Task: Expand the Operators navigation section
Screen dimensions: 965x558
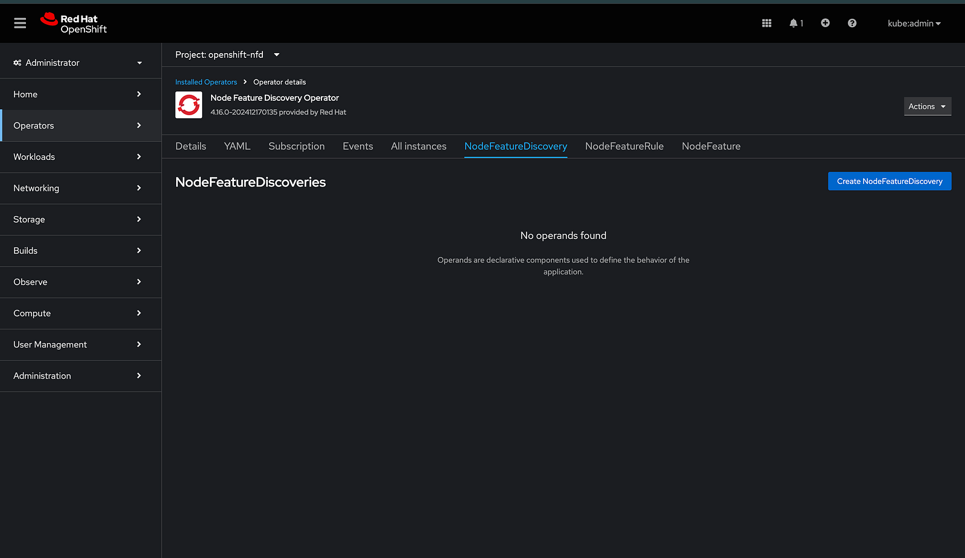Action: pyautogui.click(x=80, y=125)
